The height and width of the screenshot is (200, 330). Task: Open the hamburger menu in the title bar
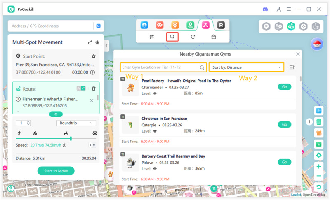tap(289, 9)
